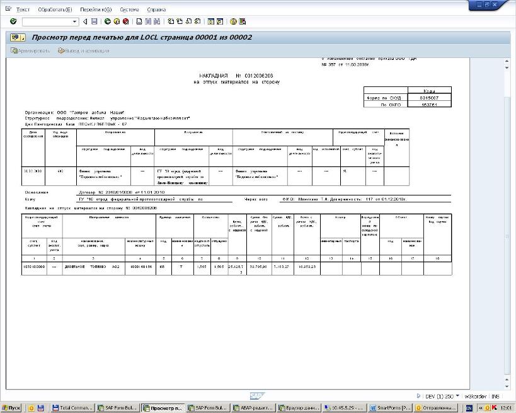Image resolution: width=516 pixels, height=413 pixels.
Task: Open the Перейти к(G) menu
Action: (96, 9)
